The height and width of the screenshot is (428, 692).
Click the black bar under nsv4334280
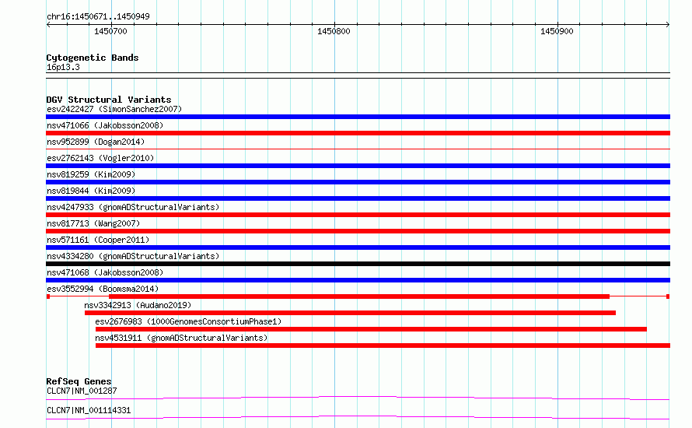coord(358,264)
